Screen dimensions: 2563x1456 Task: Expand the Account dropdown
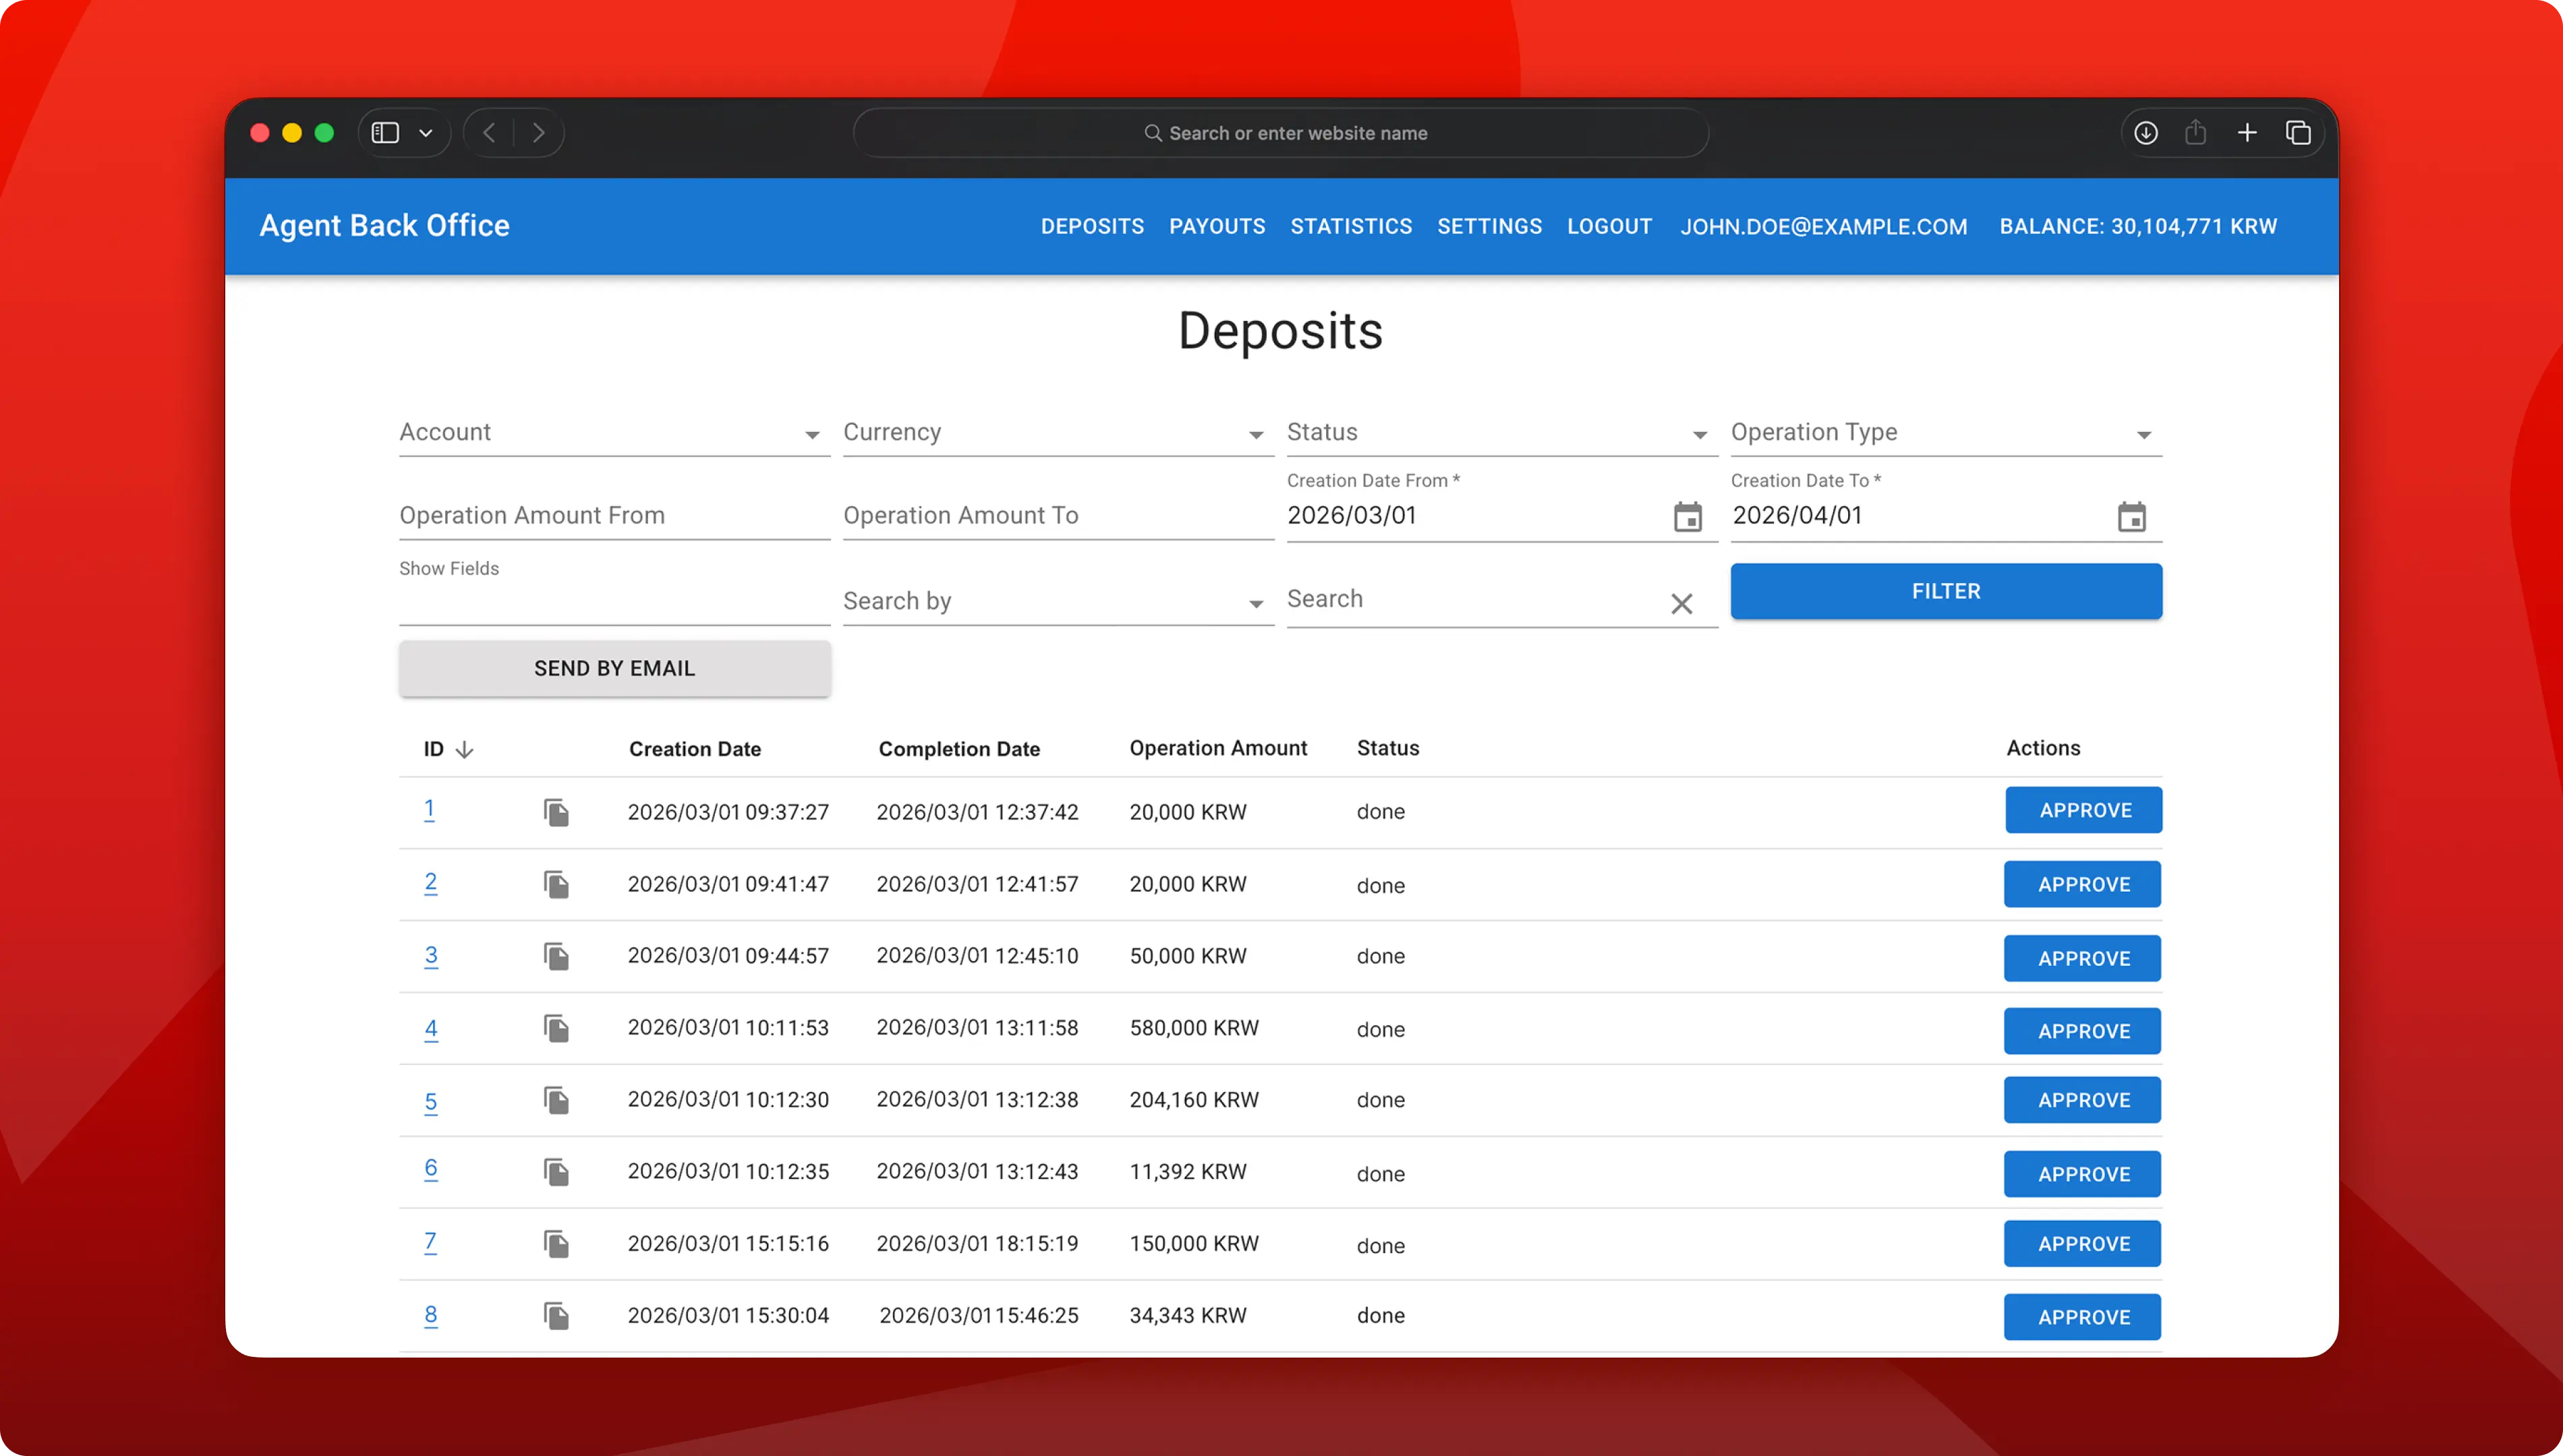[x=613, y=433]
